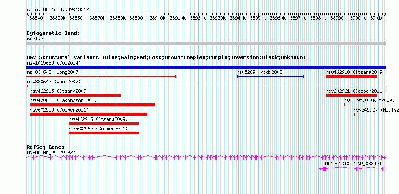
Task: Open the nsv830643 (Wong2007) variant label
Action: pyautogui.click(x=54, y=82)
